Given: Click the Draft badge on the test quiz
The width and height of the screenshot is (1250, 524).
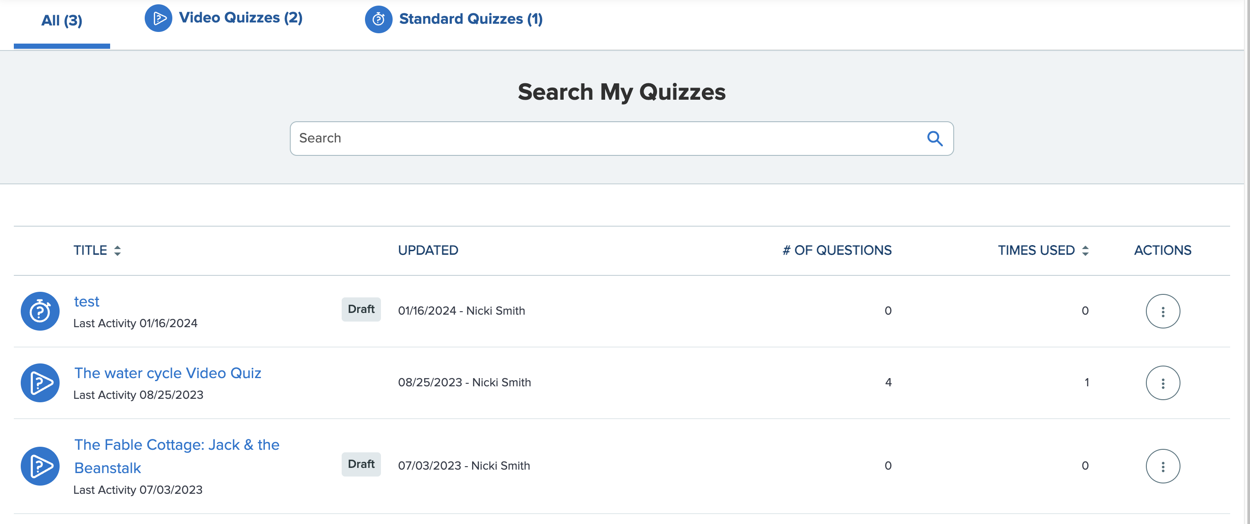Looking at the screenshot, I should click(361, 309).
